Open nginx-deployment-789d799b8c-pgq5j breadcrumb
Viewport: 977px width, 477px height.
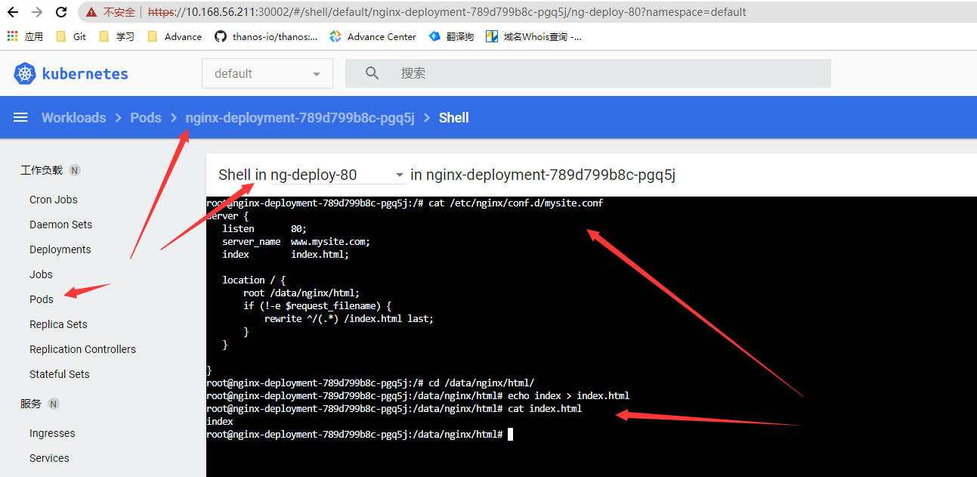[300, 117]
